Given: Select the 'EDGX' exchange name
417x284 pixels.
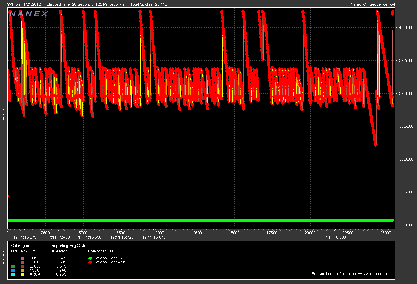Looking at the screenshot, I should point(34,266).
